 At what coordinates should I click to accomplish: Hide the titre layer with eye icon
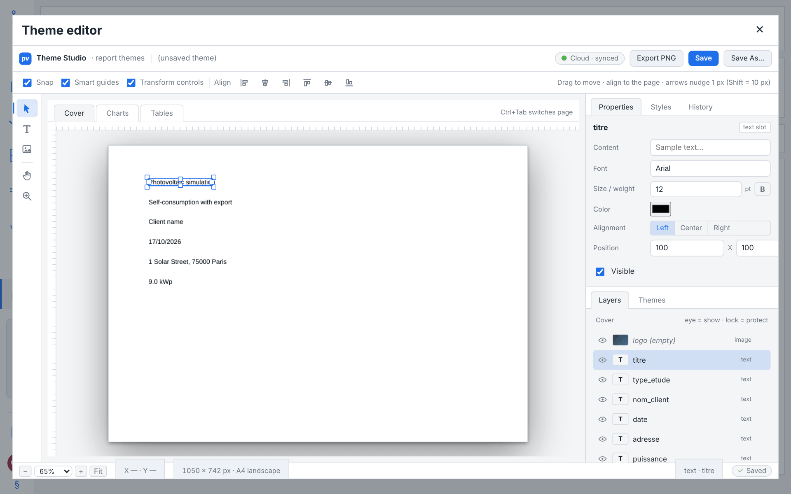[x=602, y=360]
